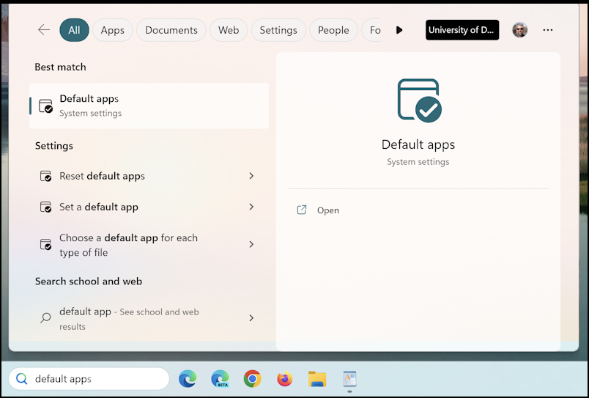Viewport: 589px width, 398px height.
Task: Click the Default apps icon in best match
Action: (46, 106)
